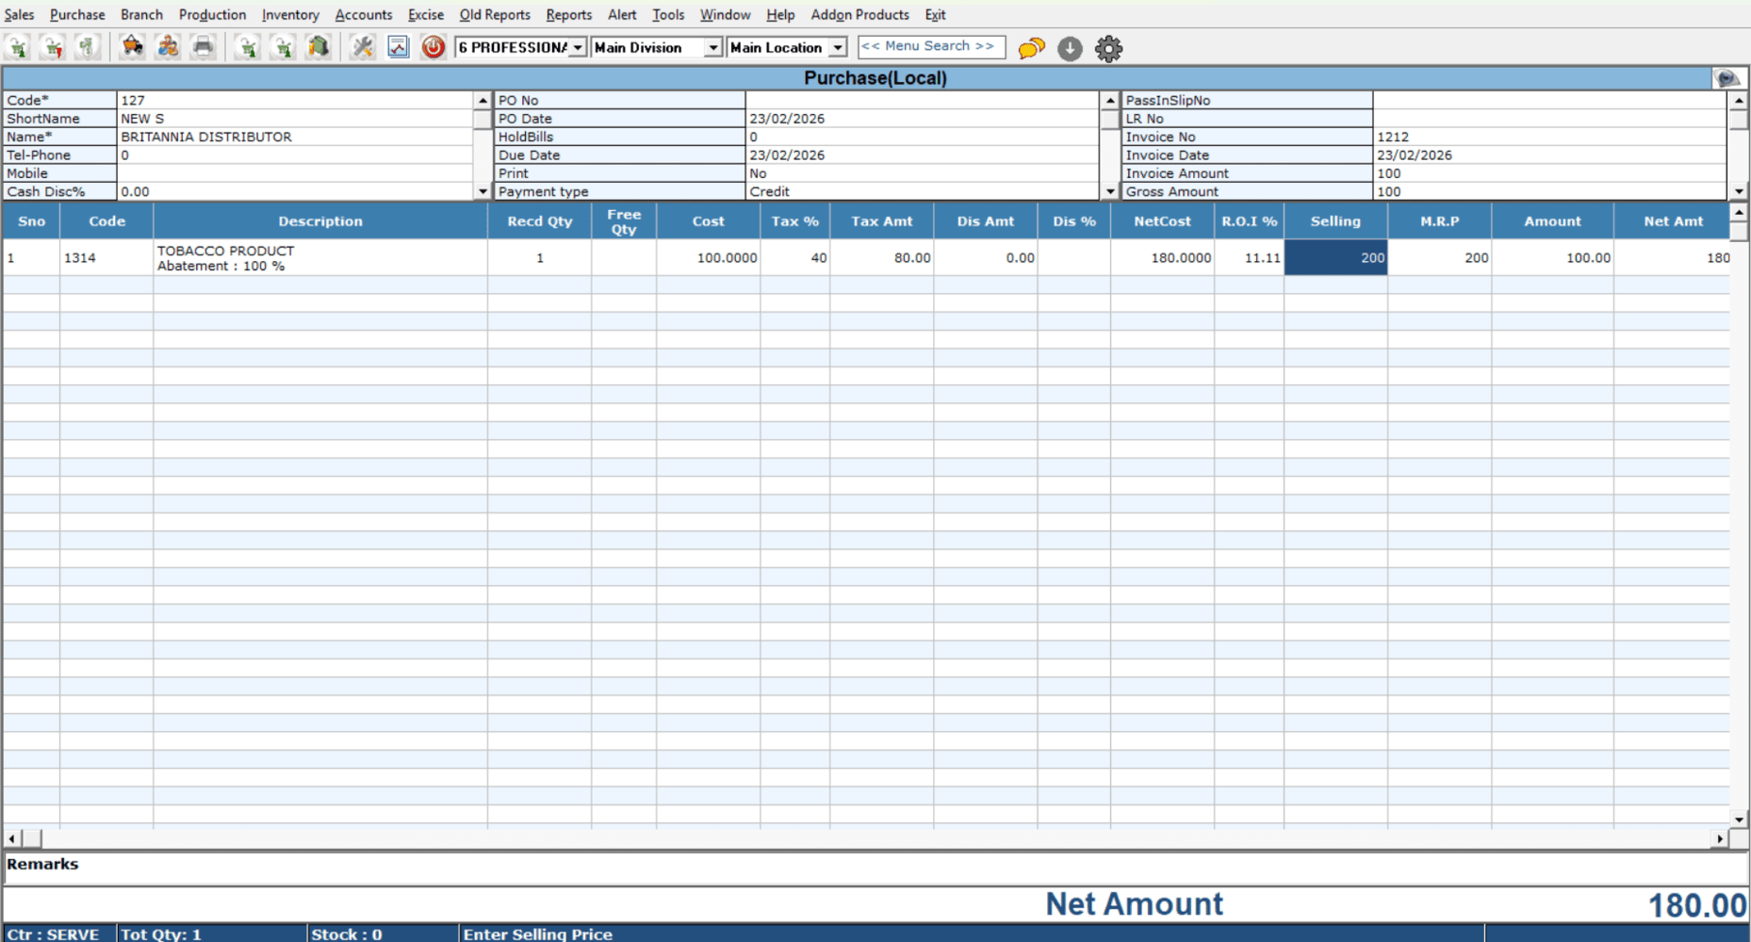Click the item grid's scroll-right arrow

coord(1720,838)
